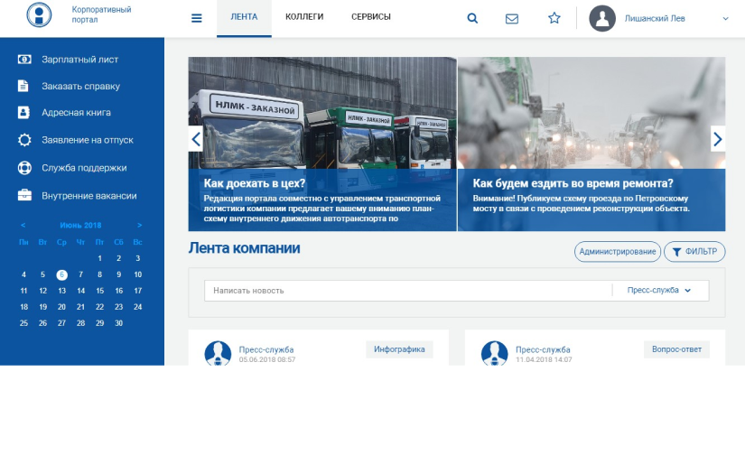Open Пресс-служба author link dated 05.06.2018
The height and width of the screenshot is (474, 745).
[x=266, y=349]
